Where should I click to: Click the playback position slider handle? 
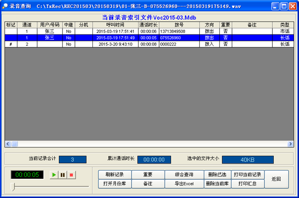pos(13,186)
